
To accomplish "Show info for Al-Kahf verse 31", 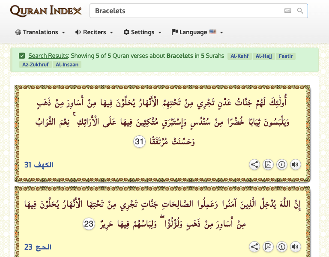I will coord(281,164).
